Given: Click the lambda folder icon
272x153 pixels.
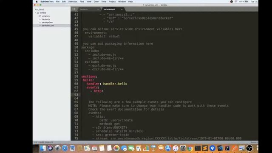Looking at the screenshot, I should pos(38,13).
